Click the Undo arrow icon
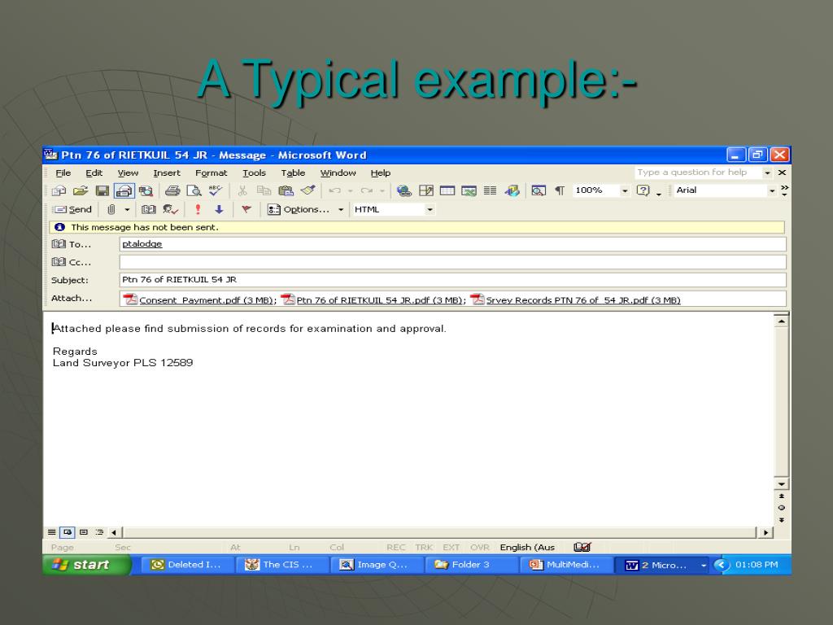The width and height of the screenshot is (833, 625). 334,190
